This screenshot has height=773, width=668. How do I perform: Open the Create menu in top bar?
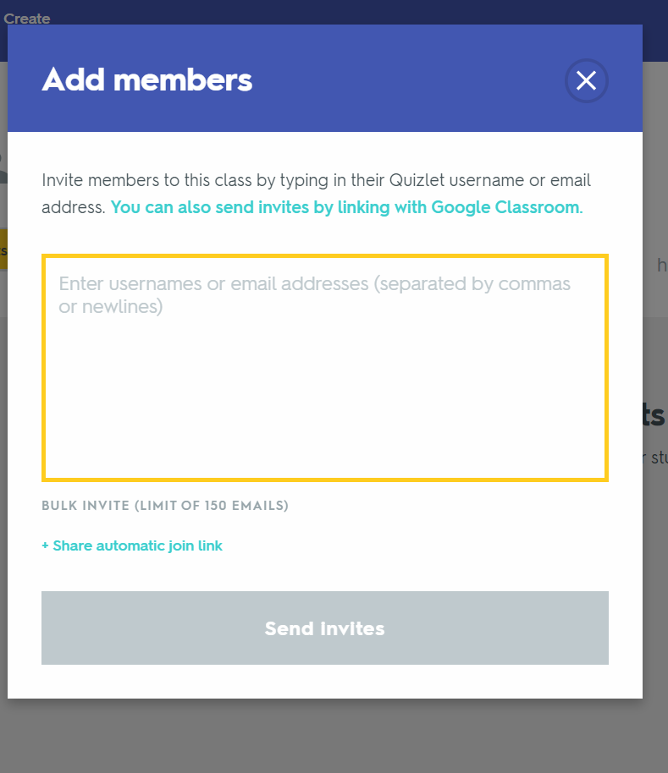[27, 19]
